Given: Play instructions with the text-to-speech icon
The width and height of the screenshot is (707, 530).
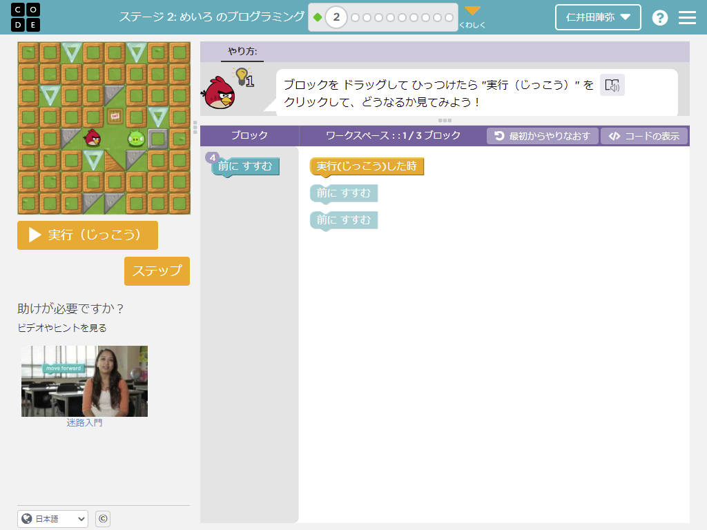Looking at the screenshot, I should coord(612,85).
